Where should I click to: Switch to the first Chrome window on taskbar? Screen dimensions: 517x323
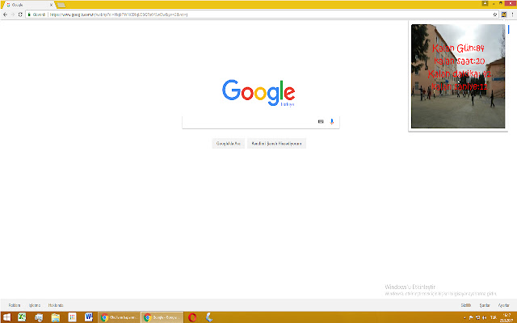(120, 317)
